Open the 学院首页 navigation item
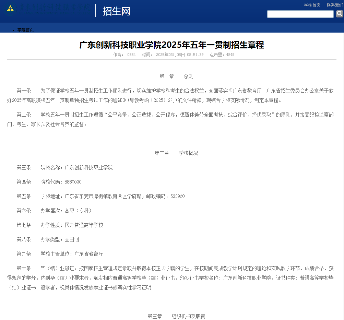 (x=25, y=30)
